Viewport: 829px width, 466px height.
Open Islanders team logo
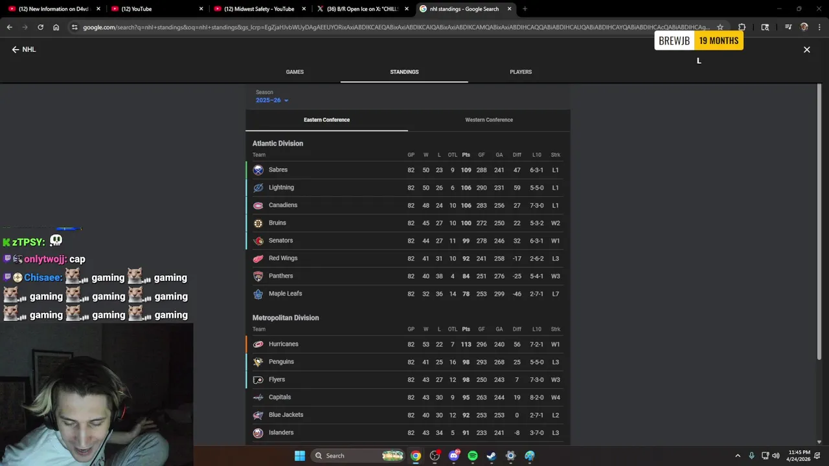coord(258,433)
